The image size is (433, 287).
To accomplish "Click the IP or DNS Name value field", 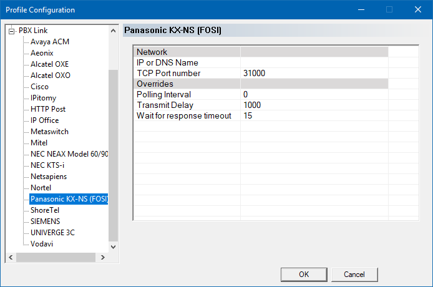I will [x=314, y=63].
